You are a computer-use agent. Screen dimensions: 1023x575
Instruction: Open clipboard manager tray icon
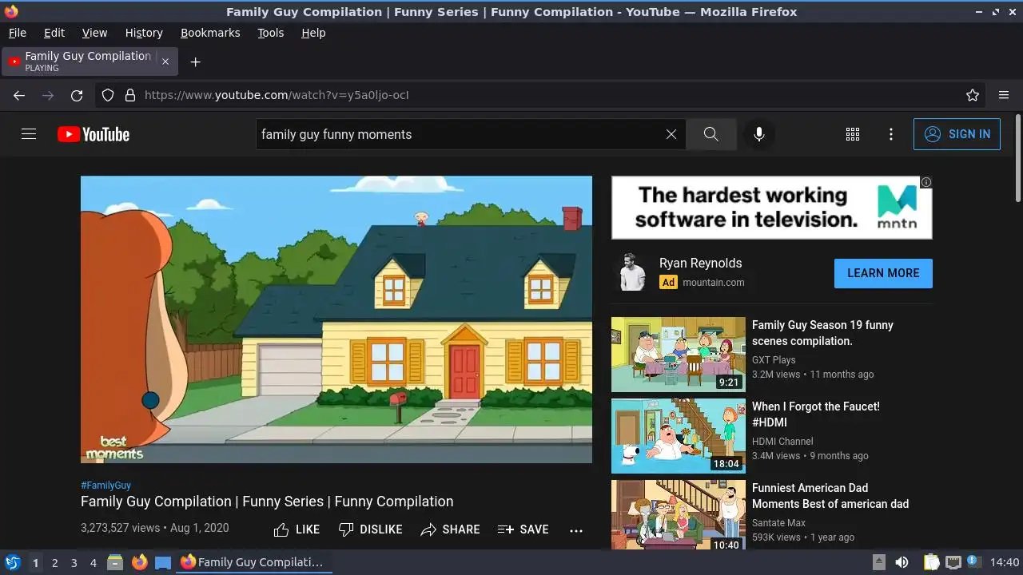coord(931,562)
